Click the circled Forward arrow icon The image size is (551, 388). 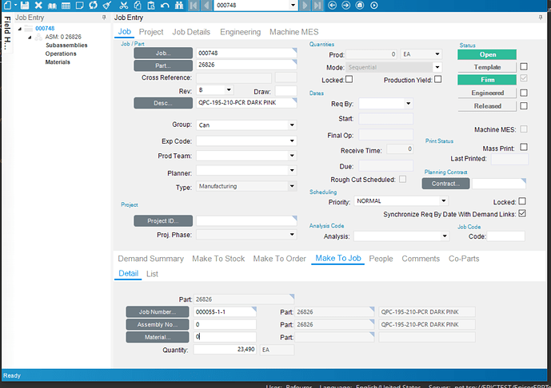[345, 6]
